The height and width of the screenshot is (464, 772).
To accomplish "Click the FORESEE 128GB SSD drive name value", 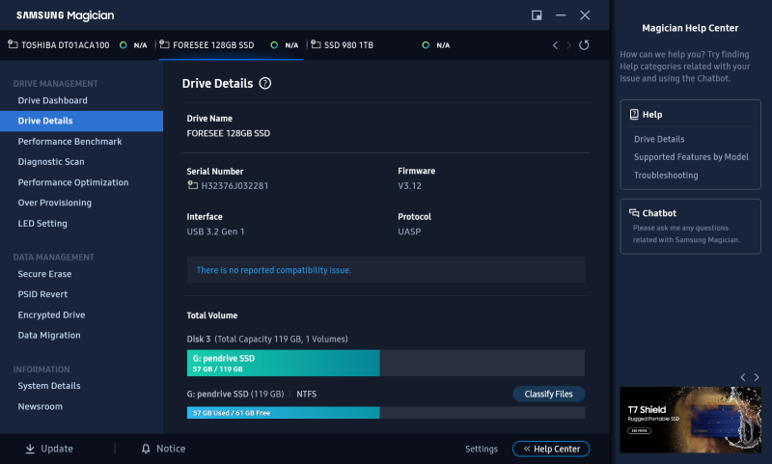I will [229, 133].
